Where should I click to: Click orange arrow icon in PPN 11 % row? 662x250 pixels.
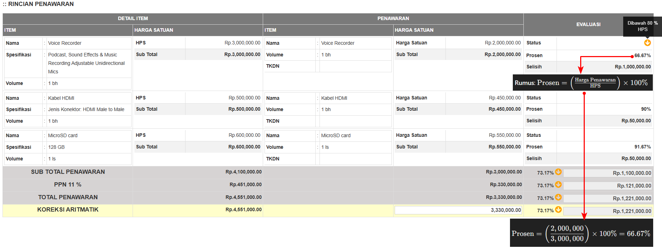click(558, 184)
